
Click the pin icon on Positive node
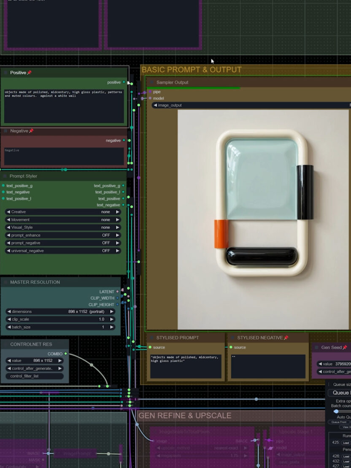click(x=30, y=73)
